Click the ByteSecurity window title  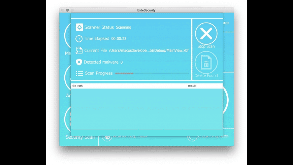[x=146, y=10]
